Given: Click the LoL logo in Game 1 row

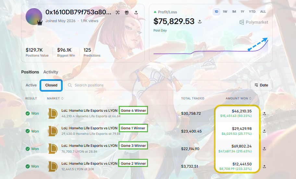Looking at the screenshot, I should (53, 131).
